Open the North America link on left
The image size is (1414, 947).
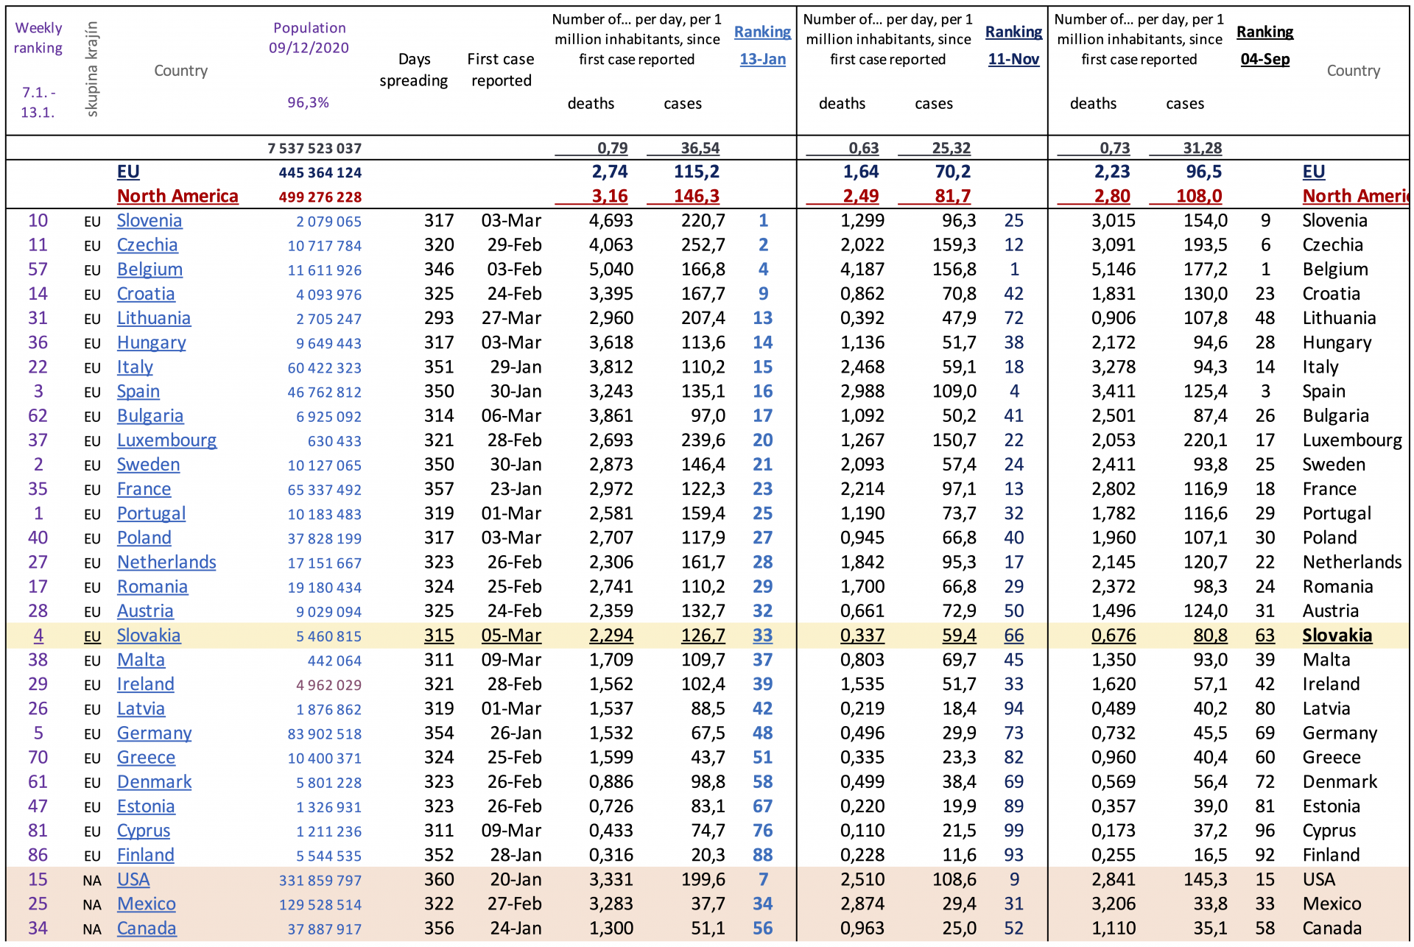coord(177,197)
